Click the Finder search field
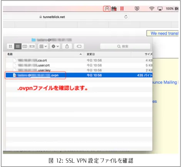 pyautogui.click(x=125, y=46)
